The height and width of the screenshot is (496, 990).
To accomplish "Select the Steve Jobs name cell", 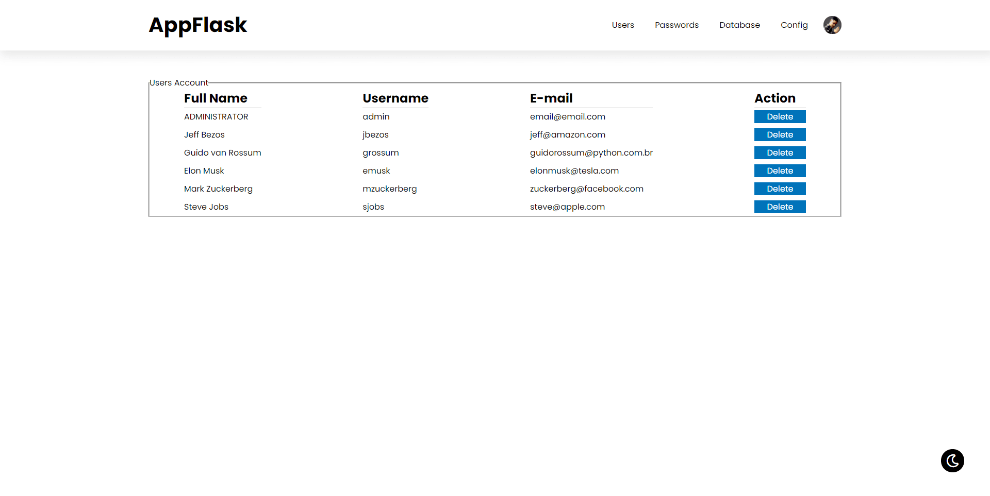I will pos(206,207).
